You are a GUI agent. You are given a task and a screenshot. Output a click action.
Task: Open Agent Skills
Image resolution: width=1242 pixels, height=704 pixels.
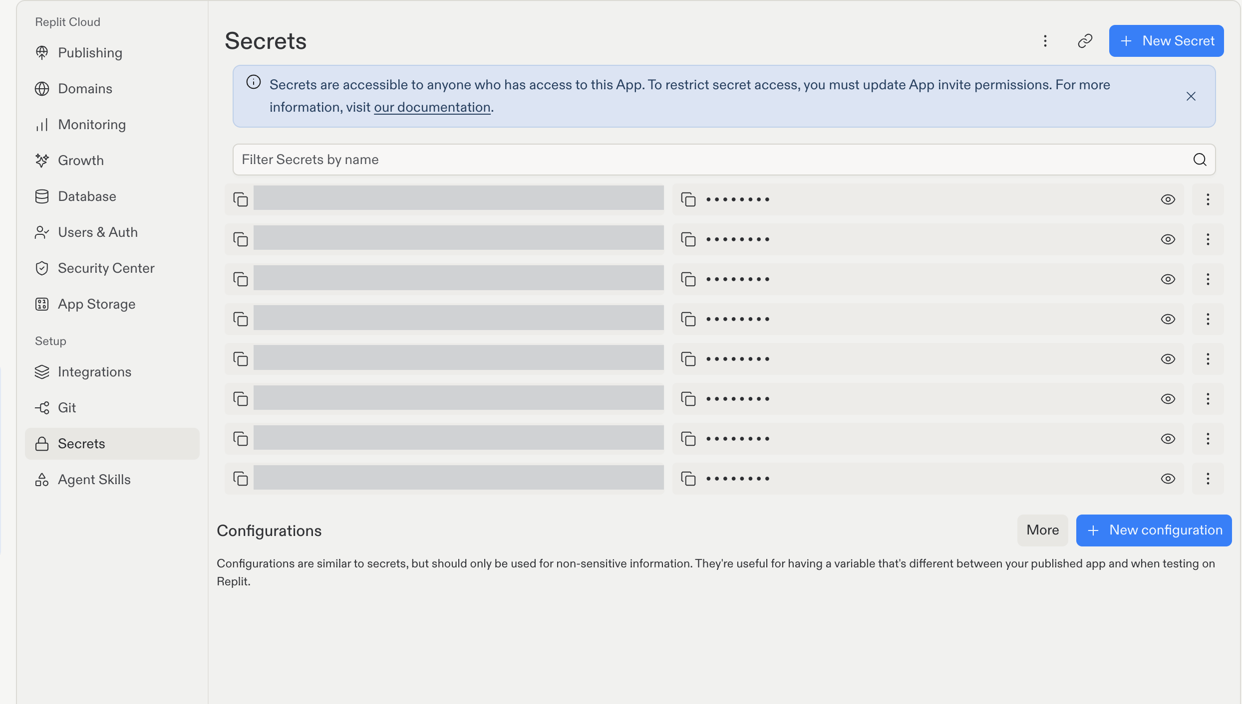(x=112, y=480)
